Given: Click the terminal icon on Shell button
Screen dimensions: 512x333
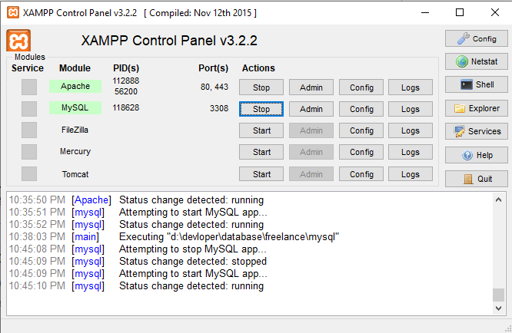Looking at the screenshot, I should tap(467, 84).
